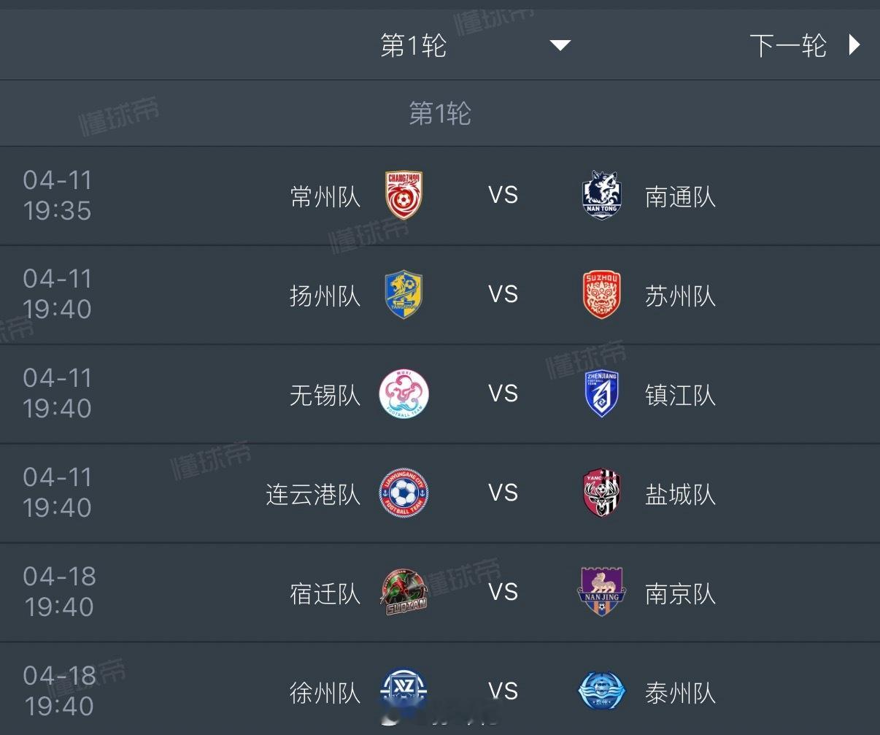Viewport: 880px width, 735px height.
Task: Select the 04-18 宿迁队 match time
Action: coord(59,592)
